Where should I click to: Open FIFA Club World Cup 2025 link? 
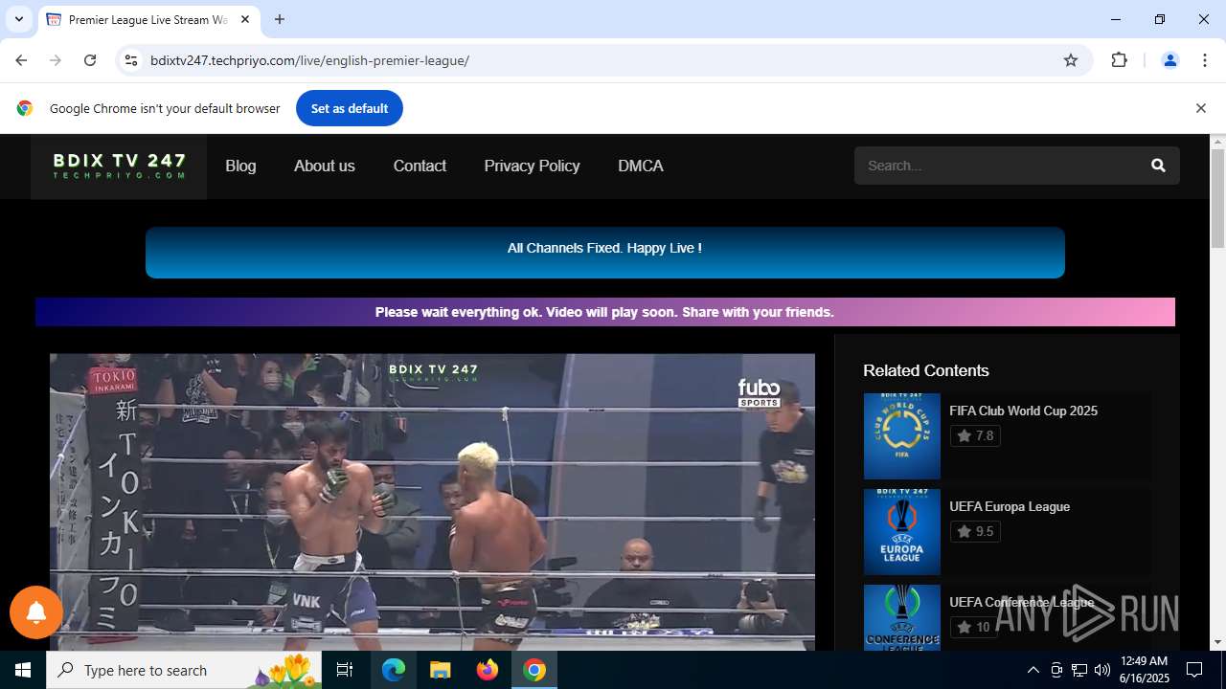1023,411
